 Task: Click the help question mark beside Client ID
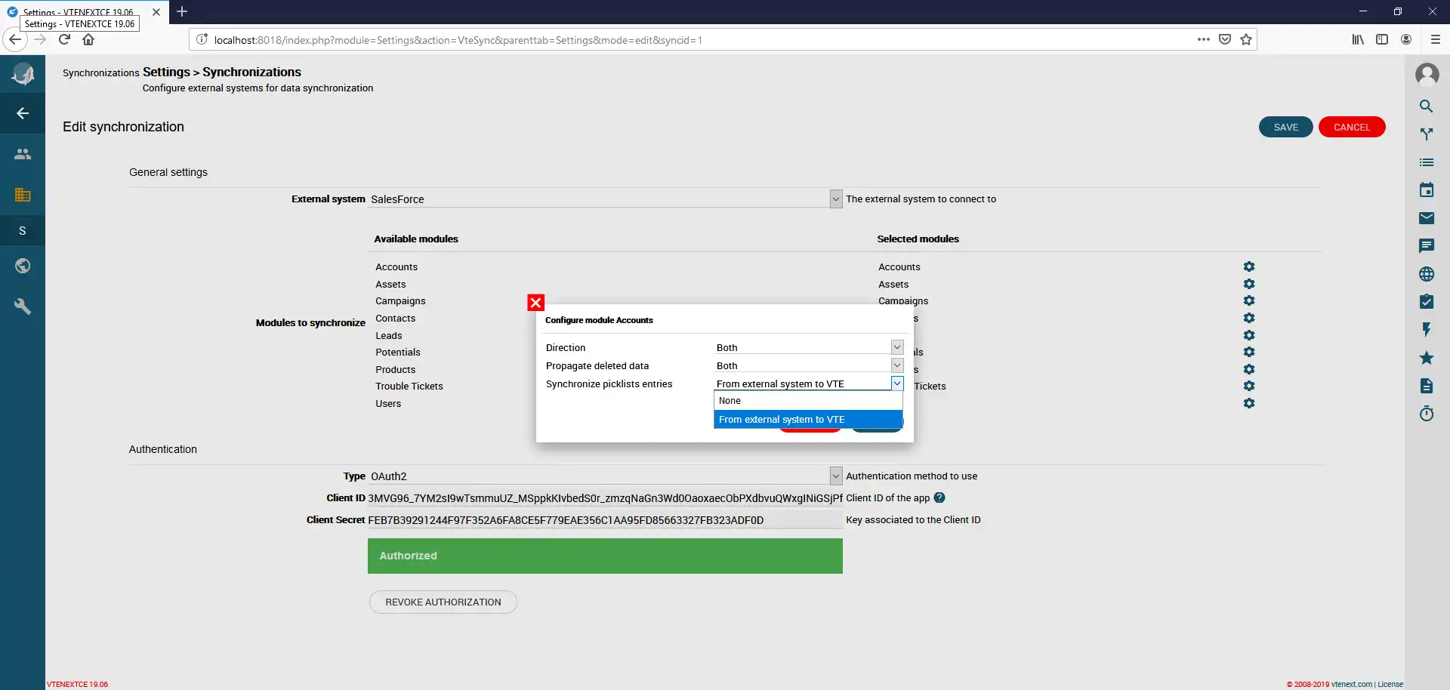click(x=939, y=497)
